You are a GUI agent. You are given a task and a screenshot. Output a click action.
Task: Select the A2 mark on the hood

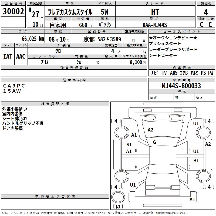click(x=150, y=130)
